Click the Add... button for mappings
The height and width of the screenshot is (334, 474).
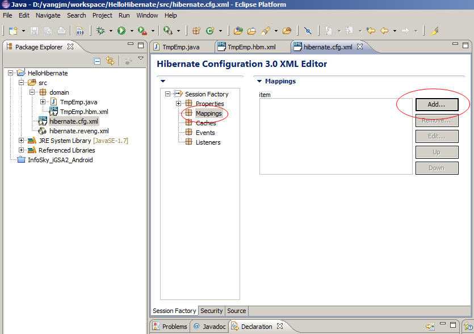(x=437, y=104)
